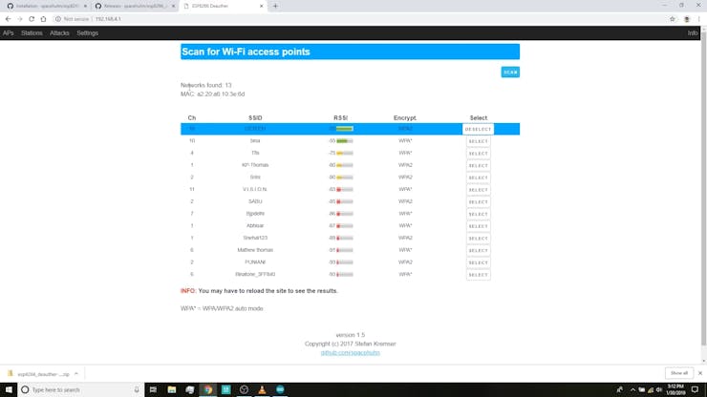This screenshot has width=707, height=397.
Task: Open the github.com/spacehuhn link
Action: click(x=351, y=353)
